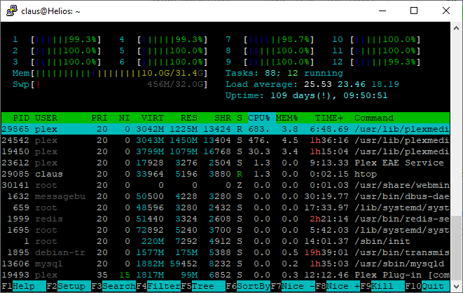
Task: Select process row PID 29865
Action: (x=226, y=129)
